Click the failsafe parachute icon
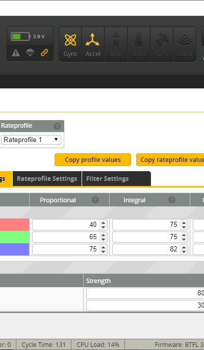The image size is (204, 350). (30, 53)
